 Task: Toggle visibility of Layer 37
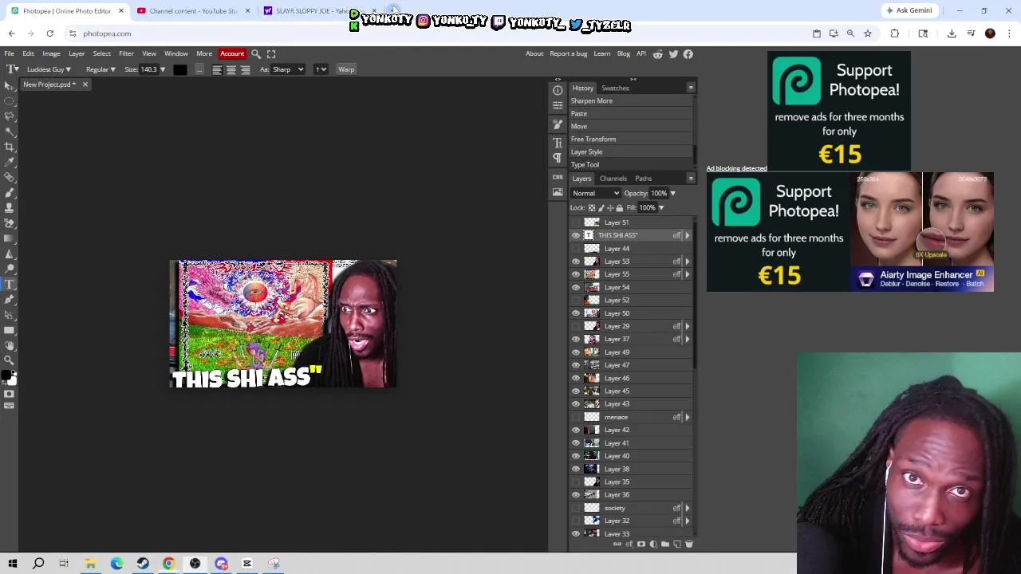[x=576, y=339]
